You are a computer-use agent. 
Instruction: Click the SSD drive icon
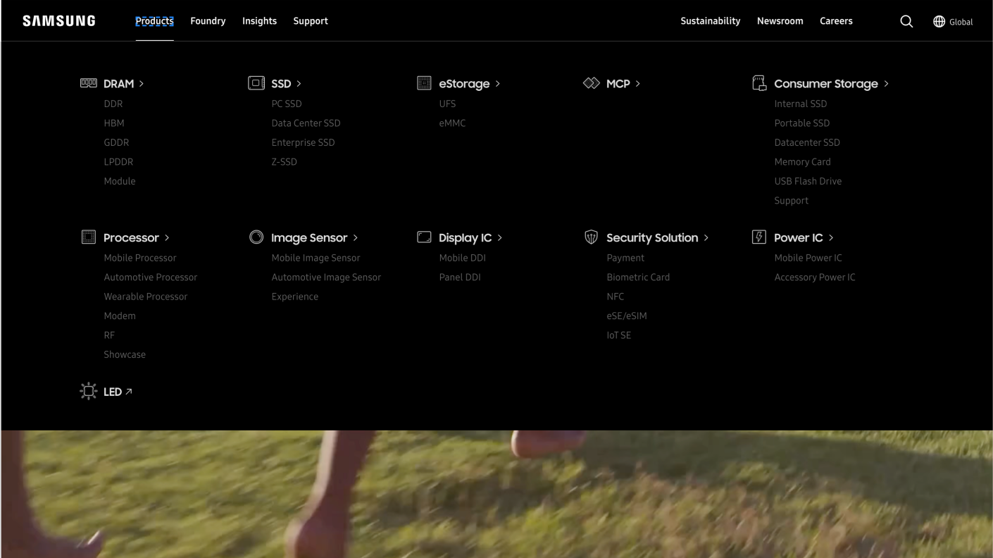click(x=256, y=83)
